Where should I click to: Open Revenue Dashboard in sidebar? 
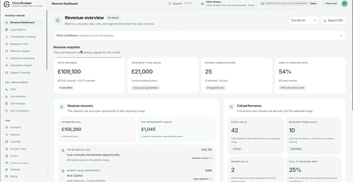coord(24,22)
